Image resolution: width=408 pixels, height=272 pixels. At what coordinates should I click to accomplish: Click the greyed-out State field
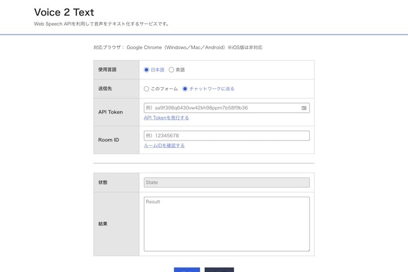pyautogui.click(x=227, y=182)
